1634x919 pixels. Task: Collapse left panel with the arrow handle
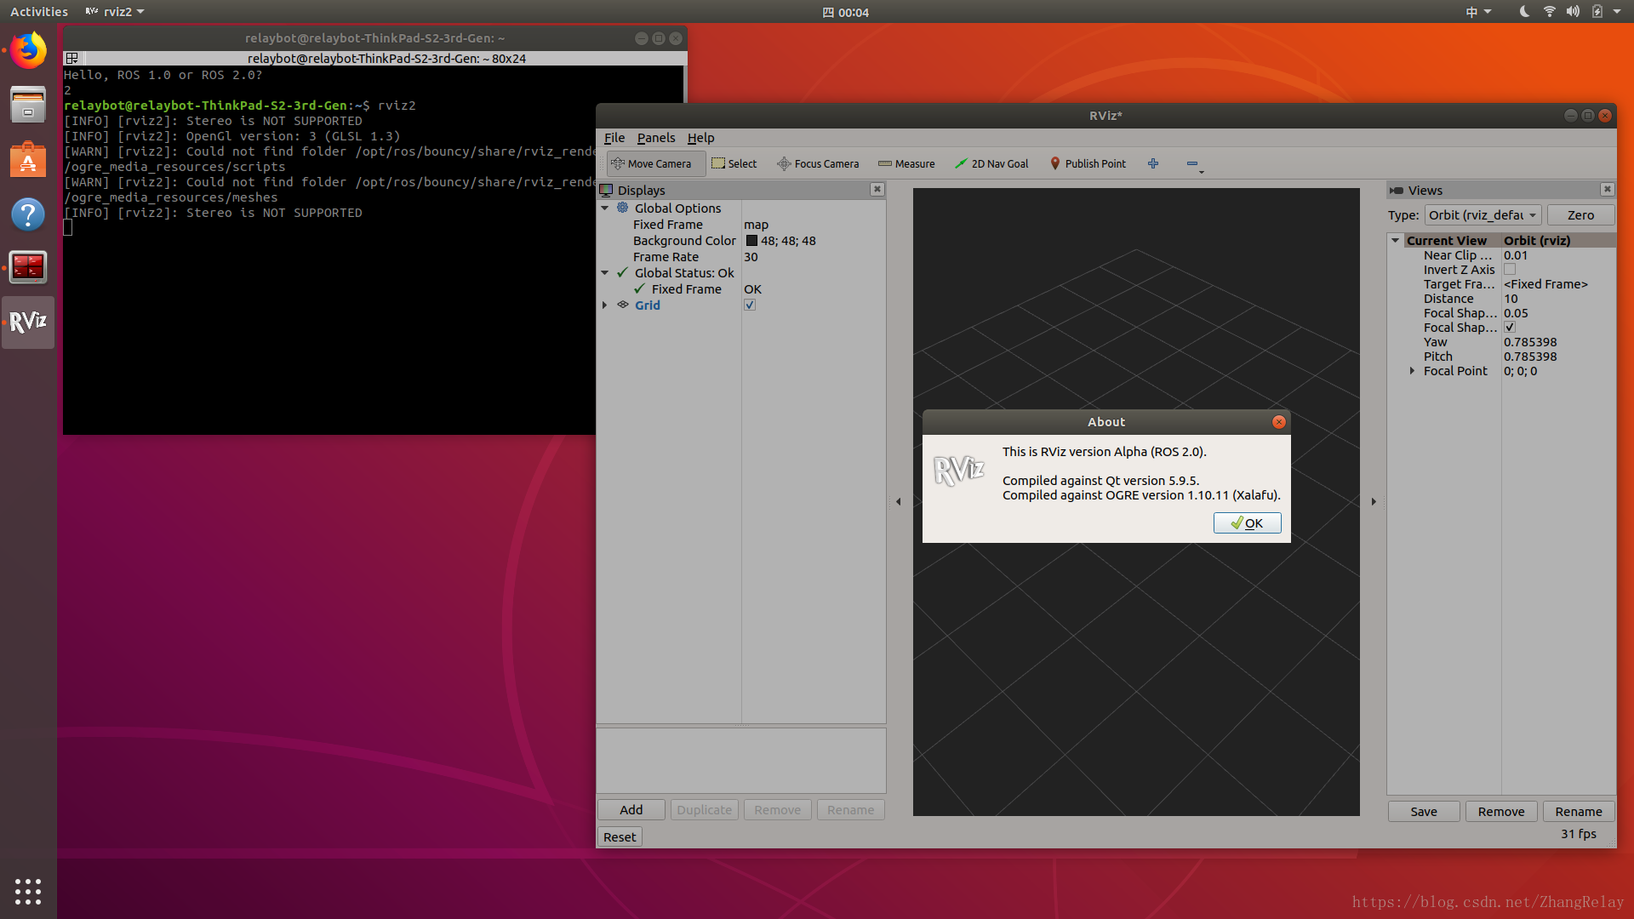click(x=899, y=501)
